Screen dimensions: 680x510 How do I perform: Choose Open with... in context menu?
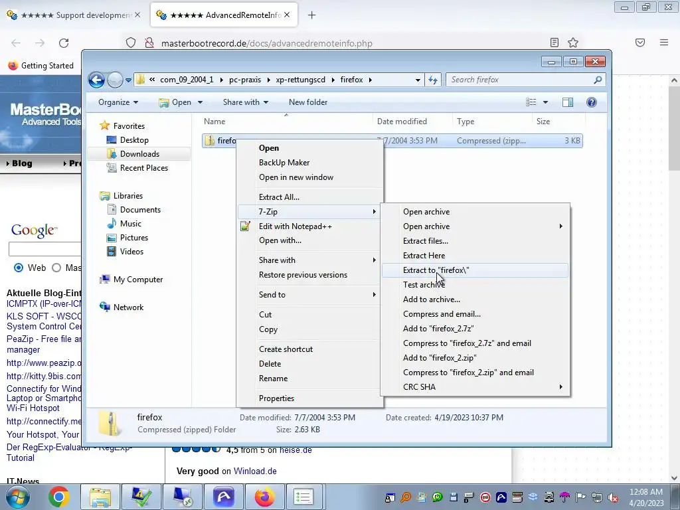(310, 240)
